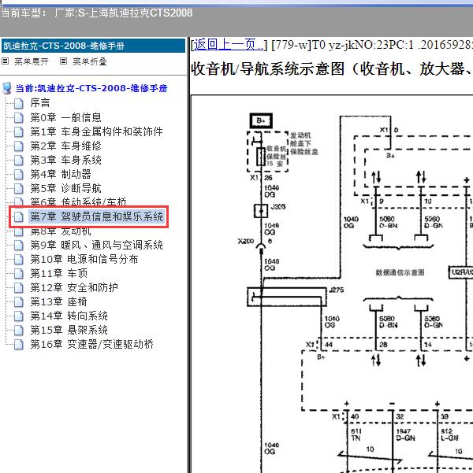Viewport: 473px width, 473px height.
Task: Click the X200 connector label in diagram
Action: click(246, 241)
